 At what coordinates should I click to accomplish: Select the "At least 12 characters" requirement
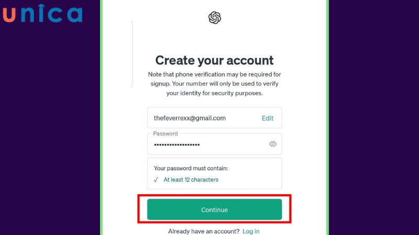pyautogui.click(x=191, y=180)
